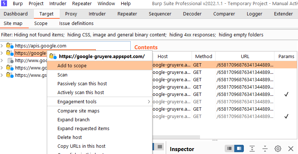Sort contents by Method column header

click(203, 56)
